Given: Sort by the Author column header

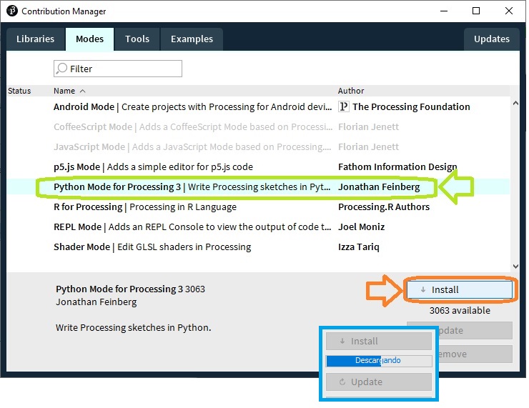Looking at the screenshot, I should tap(351, 91).
